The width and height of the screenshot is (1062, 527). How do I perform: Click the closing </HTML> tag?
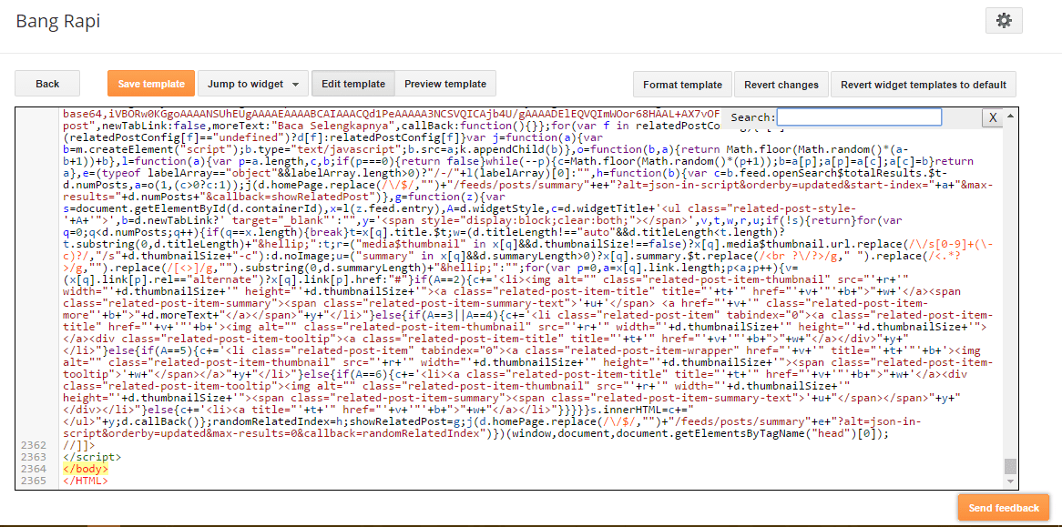pos(85,481)
